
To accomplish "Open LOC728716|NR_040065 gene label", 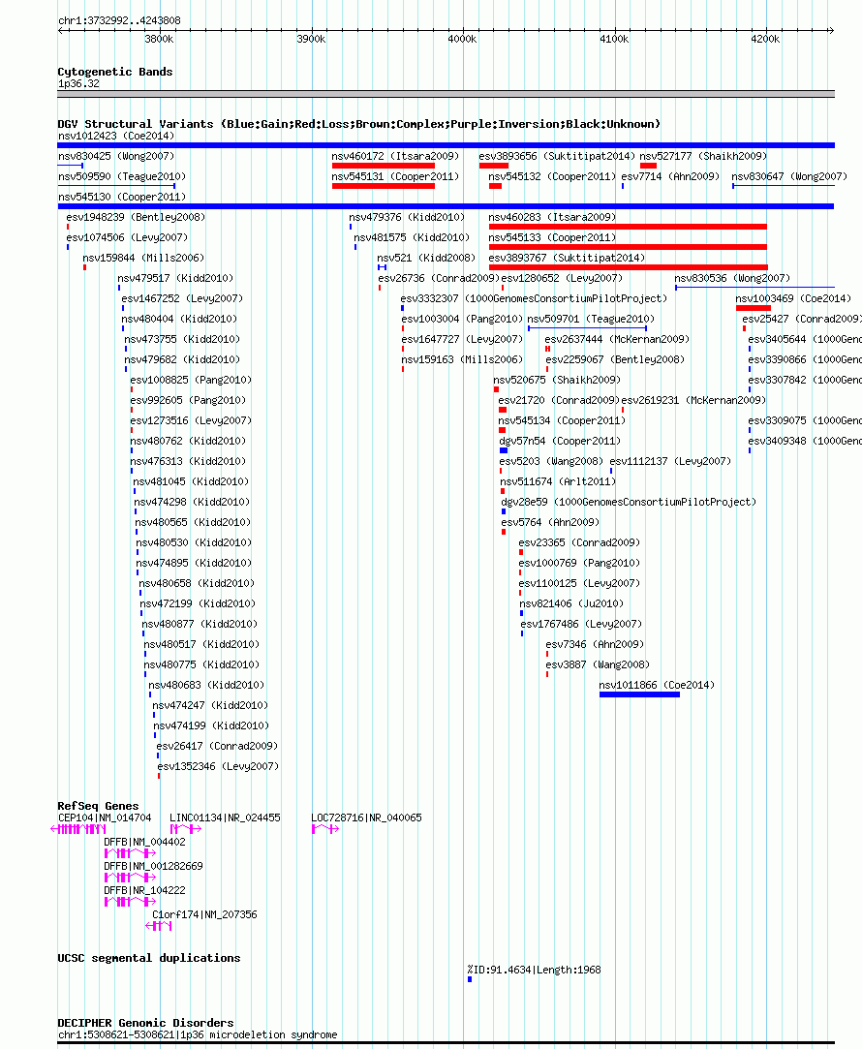I will point(366,818).
